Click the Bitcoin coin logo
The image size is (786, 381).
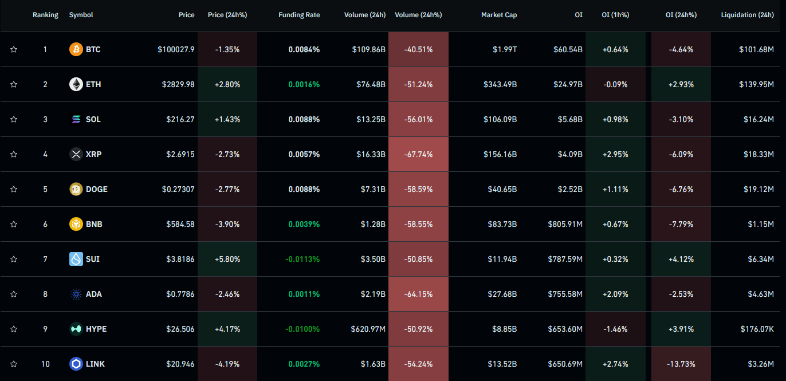76,50
